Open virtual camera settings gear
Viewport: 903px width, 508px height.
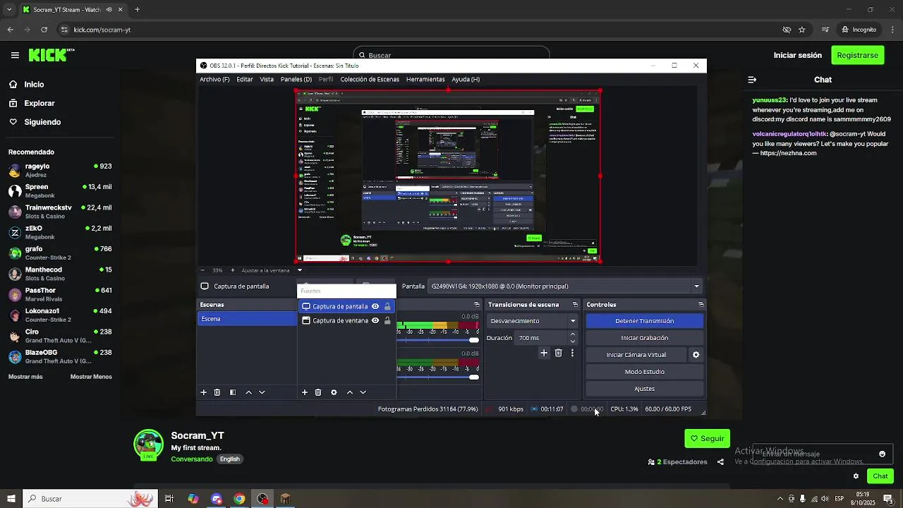point(696,355)
